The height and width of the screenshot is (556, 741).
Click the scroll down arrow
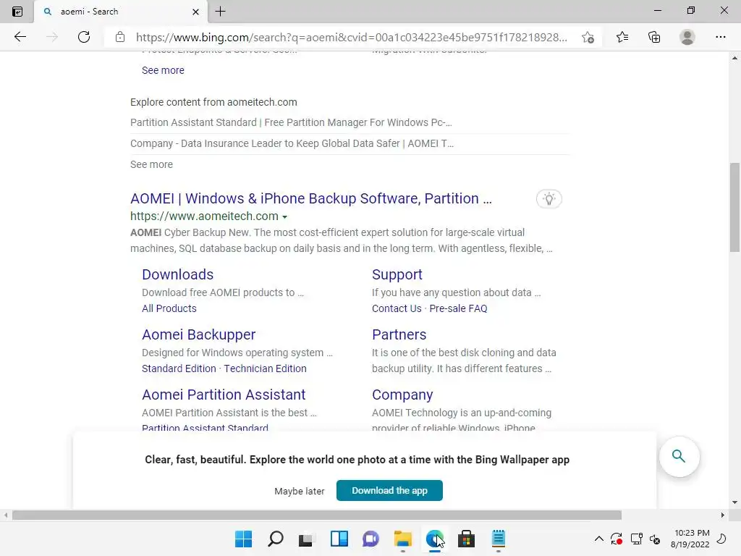pos(734,502)
